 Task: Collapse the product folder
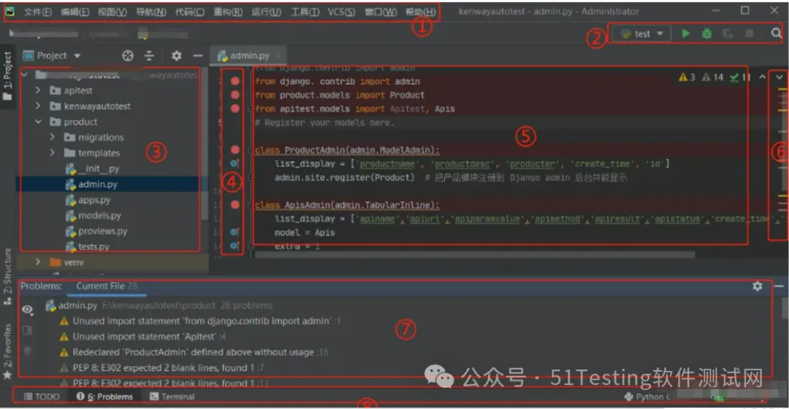38,121
